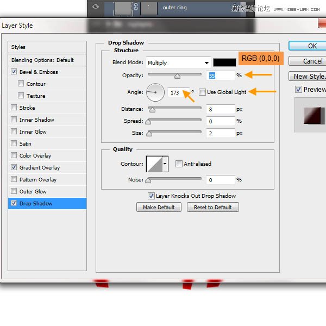Open Stroke settings
The image size is (326, 326).
tap(27, 108)
